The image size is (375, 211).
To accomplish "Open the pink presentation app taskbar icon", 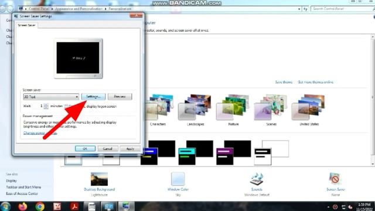I will pos(57,206).
